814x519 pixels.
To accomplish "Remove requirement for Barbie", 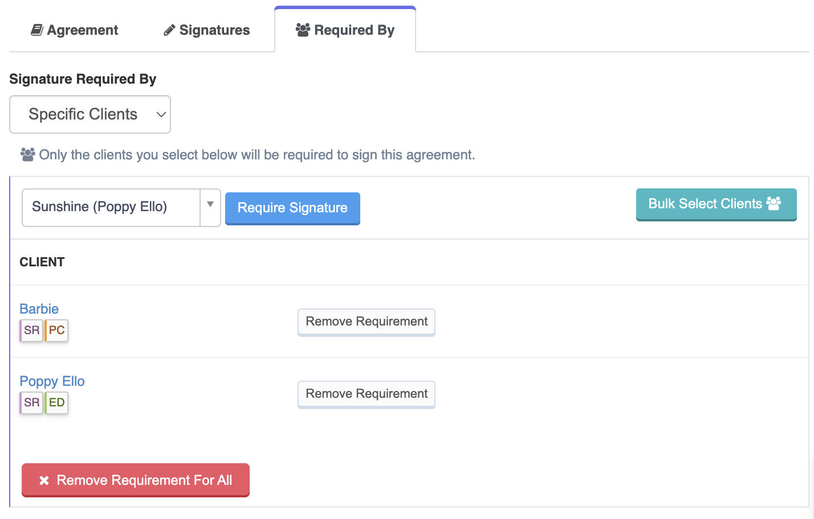I will coord(367,322).
